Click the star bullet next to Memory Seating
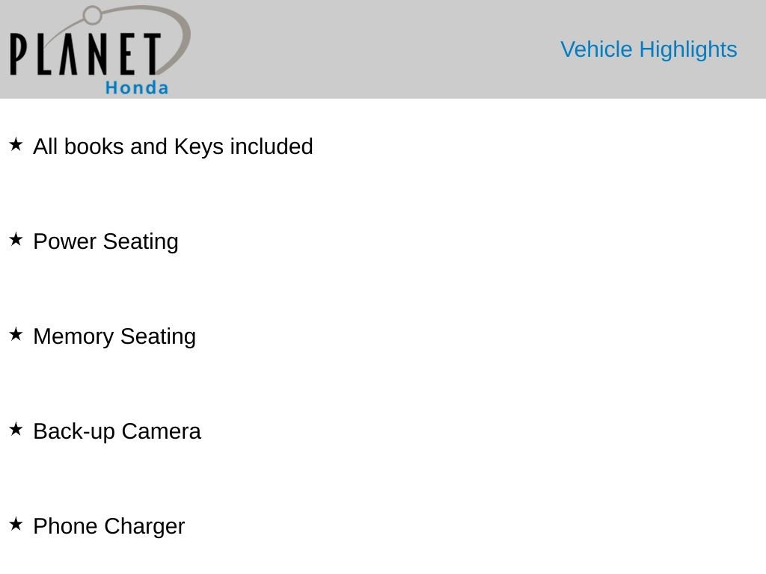Image resolution: width=766 pixels, height=574 pixels. coord(16,334)
